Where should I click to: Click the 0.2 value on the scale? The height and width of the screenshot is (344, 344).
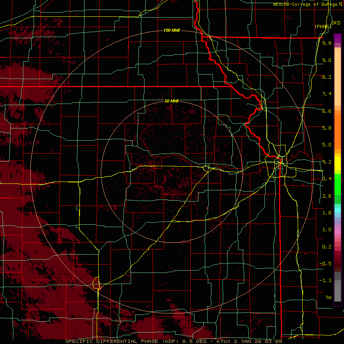tap(327, 247)
